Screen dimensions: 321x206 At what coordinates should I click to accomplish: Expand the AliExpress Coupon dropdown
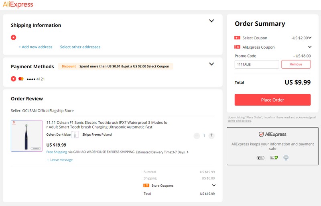click(x=310, y=47)
